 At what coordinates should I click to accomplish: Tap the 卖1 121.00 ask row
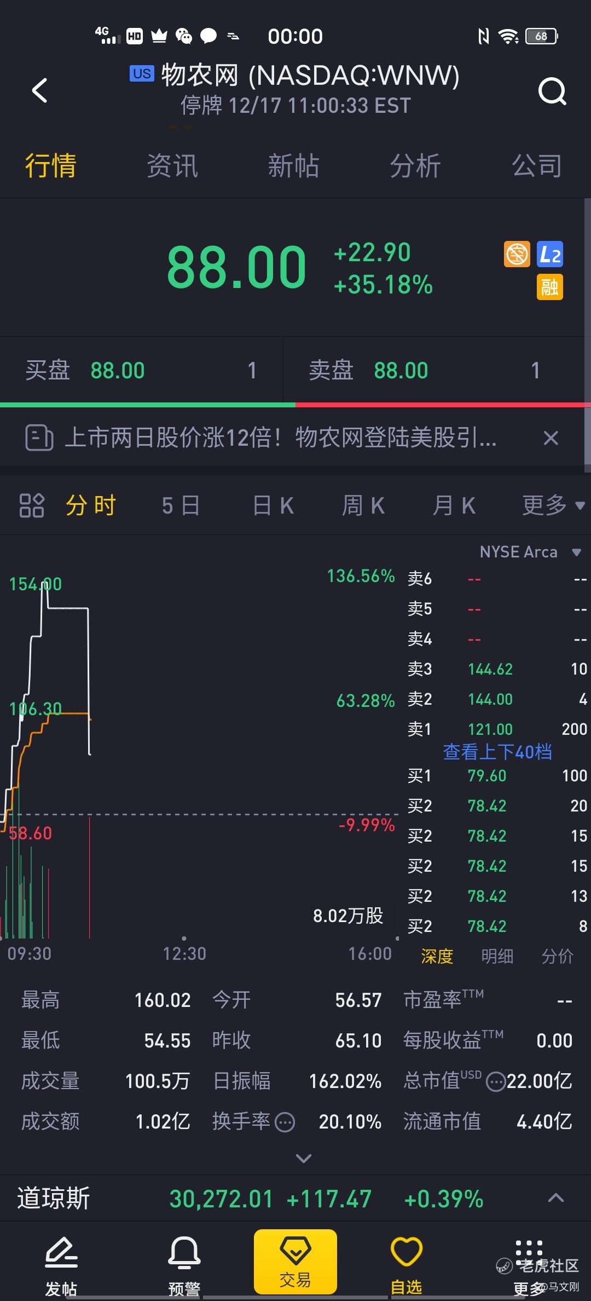[497, 729]
